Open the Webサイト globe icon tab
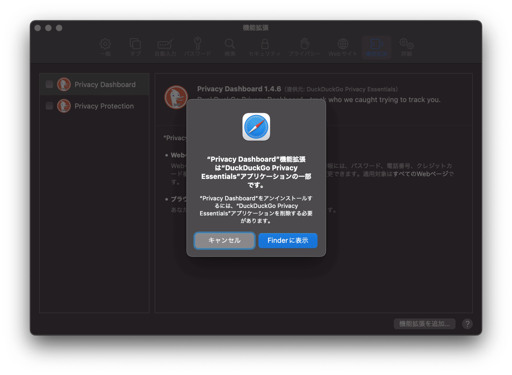The width and height of the screenshot is (512, 375). (x=343, y=47)
